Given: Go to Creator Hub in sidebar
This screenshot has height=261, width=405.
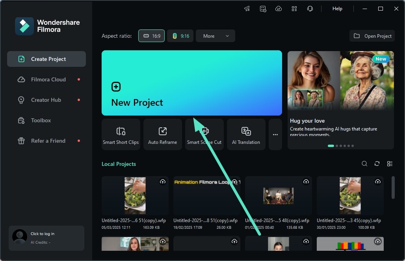Looking at the screenshot, I should point(46,100).
